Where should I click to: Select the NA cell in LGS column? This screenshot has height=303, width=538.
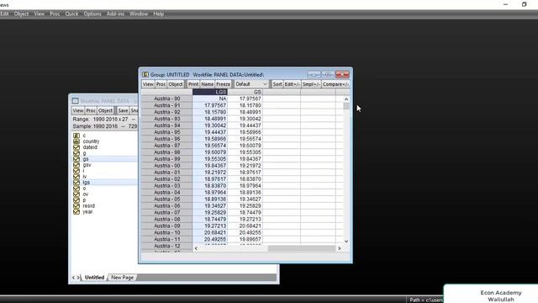point(210,98)
